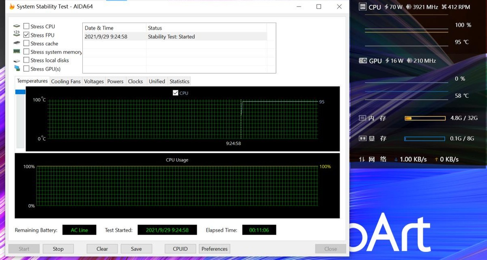Click the 9:24:58 time marker under temperature graph
The image size is (487, 260).
tap(233, 143)
